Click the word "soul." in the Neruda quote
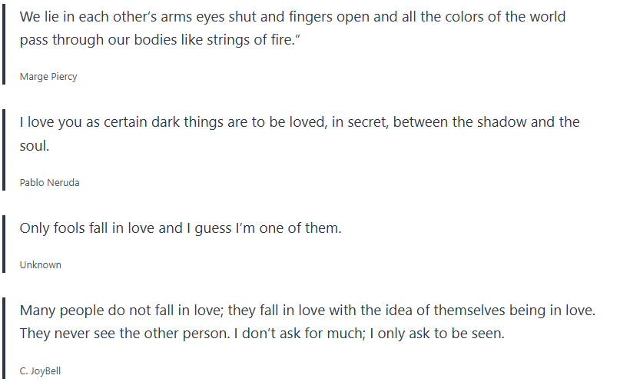This screenshot has height=382, width=620. [35, 144]
